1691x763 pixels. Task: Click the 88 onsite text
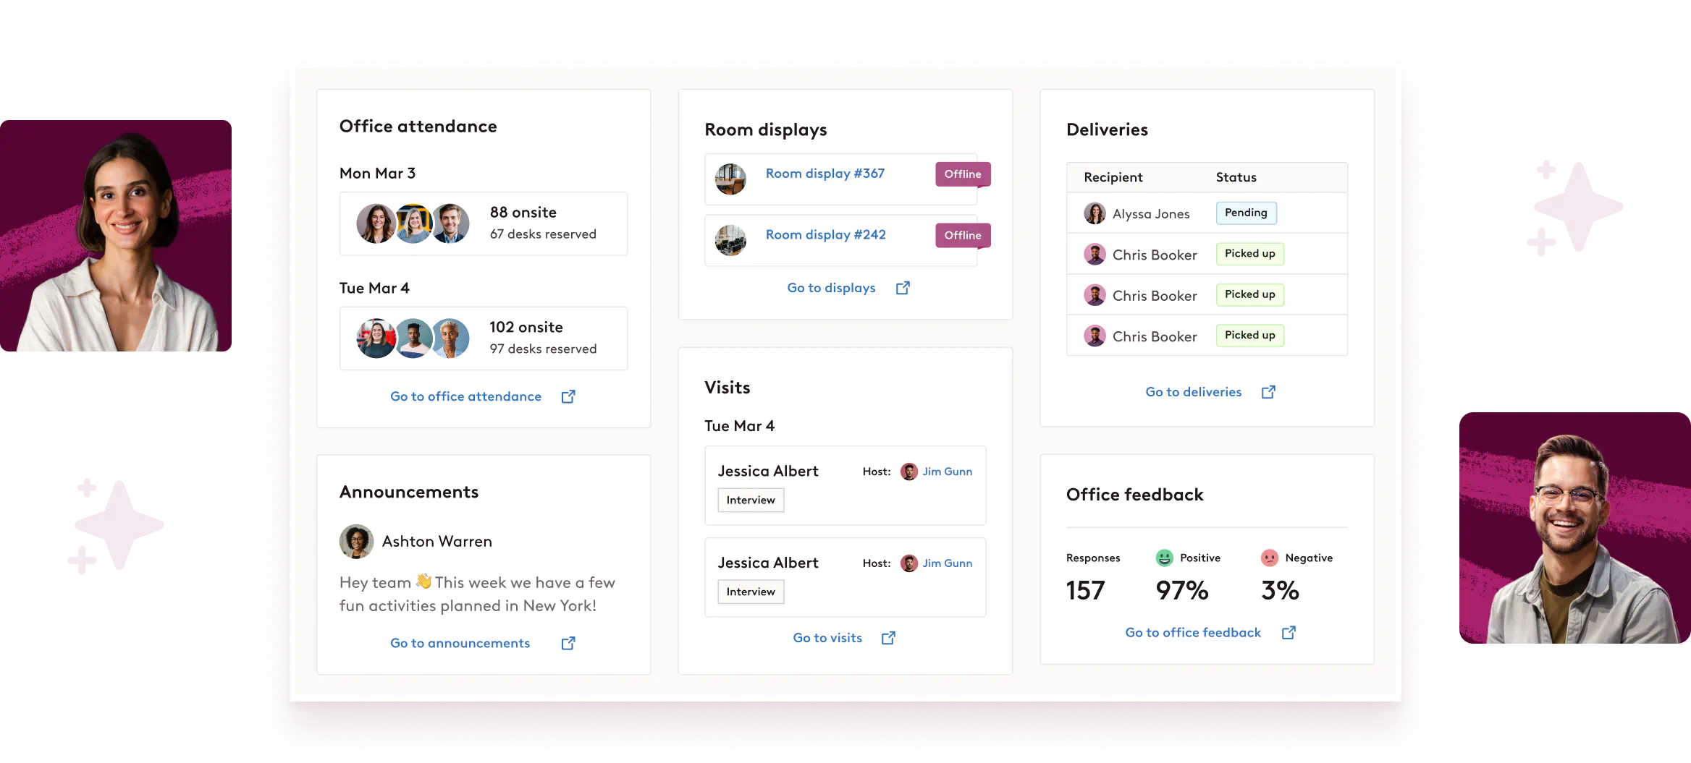(523, 213)
